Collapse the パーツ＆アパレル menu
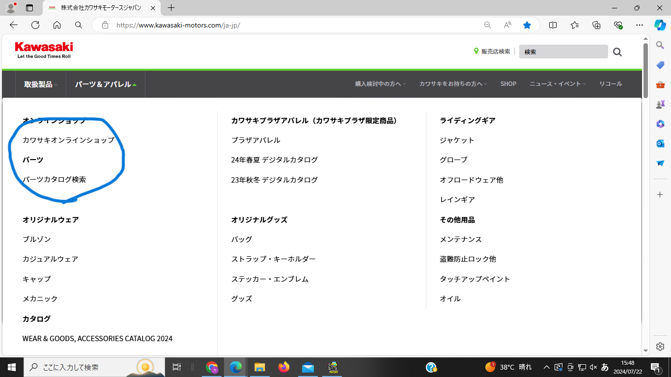This screenshot has width=671, height=377. click(106, 84)
